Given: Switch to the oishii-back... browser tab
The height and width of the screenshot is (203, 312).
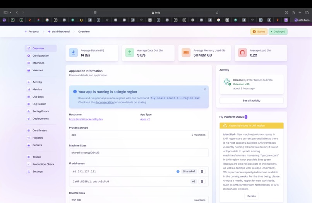Looking at the screenshot, I should pos(302,20).
